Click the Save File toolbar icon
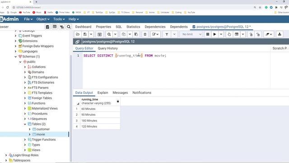Image resolution: width=289 pixels, height=163 pixels. coord(85,34)
